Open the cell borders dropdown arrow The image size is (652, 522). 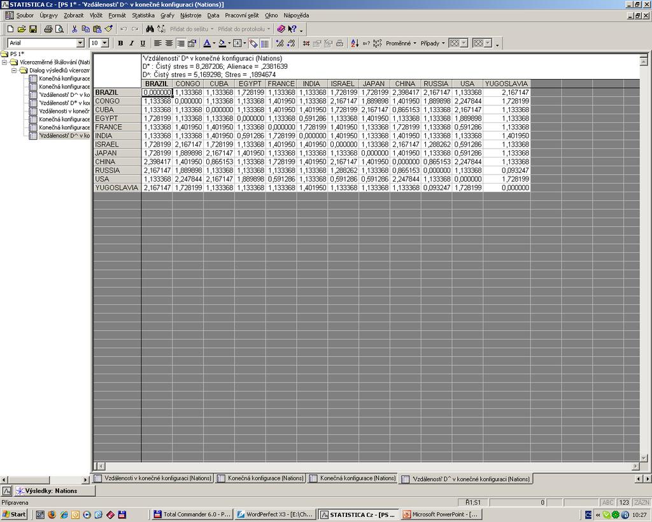point(244,43)
